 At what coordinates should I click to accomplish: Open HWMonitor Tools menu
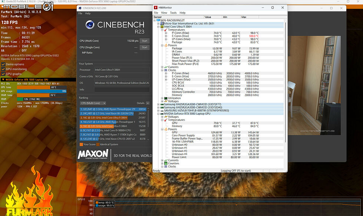click(x=173, y=13)
